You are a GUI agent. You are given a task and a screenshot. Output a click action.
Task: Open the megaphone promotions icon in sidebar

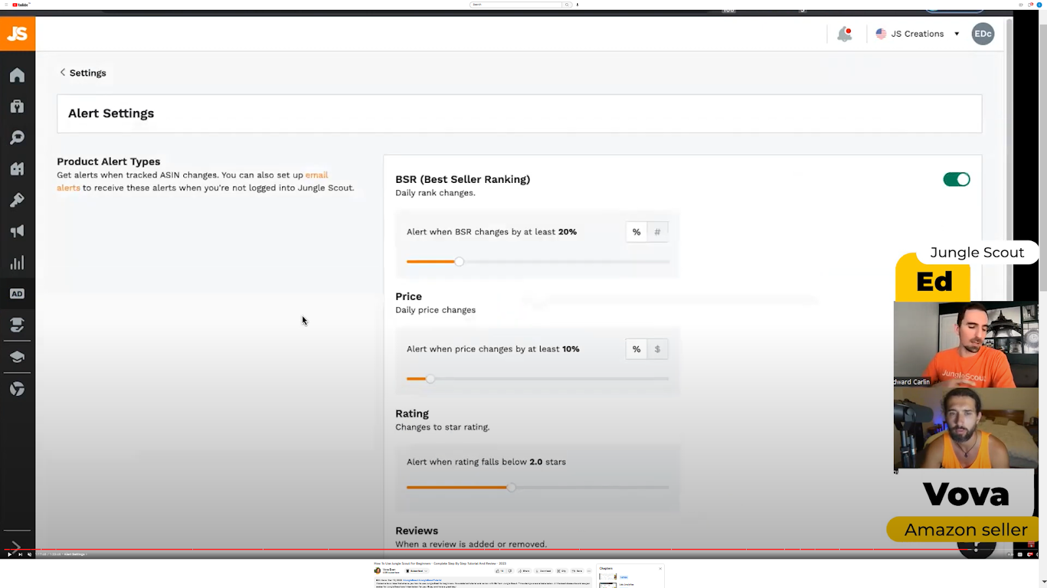18,231
